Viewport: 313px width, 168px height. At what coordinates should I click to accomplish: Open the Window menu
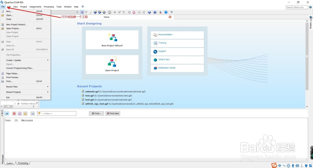(x=68, y=7)
